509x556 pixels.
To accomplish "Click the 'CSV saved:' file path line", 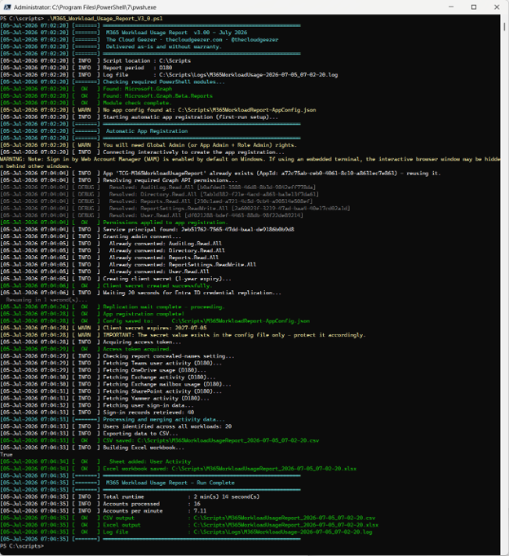I will [211, 440].
